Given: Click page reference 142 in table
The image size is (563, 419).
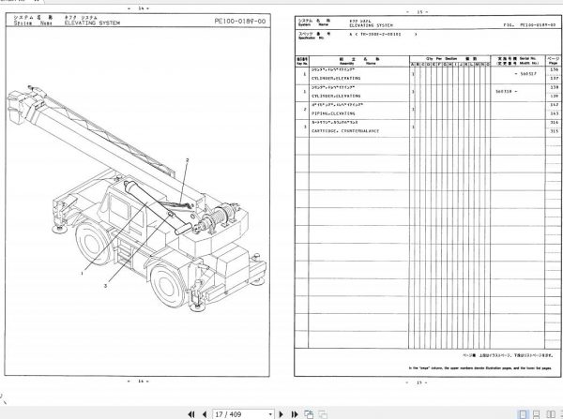Looking at the screenshot, I should click(554, 105).
